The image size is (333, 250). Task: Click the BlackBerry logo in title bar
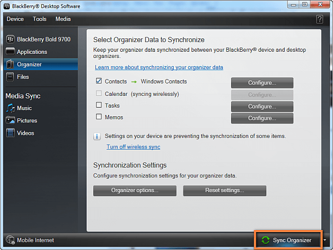click(7, 6)
